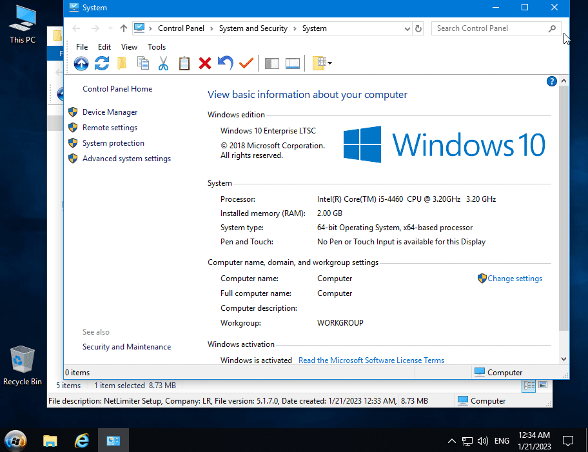Image resolution: width=588 pixels, height=452 pixels.
Task: Open Device Manager link
Action: point(110,112)
